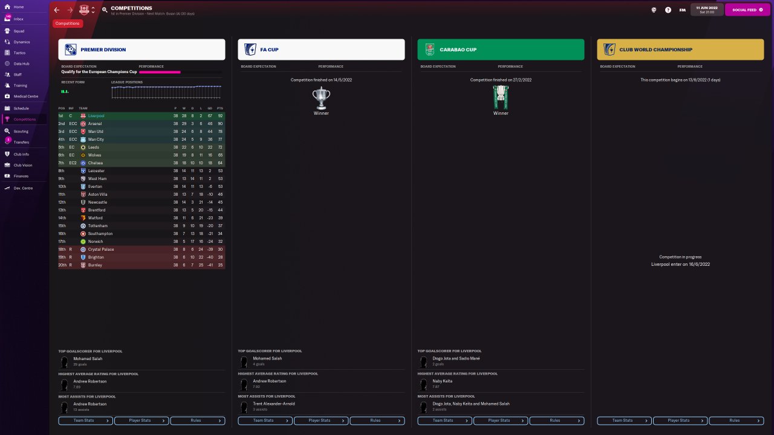Open the search magnifier in the header

[x=105, y=10]
